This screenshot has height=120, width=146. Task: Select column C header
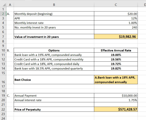click(116, 5)
